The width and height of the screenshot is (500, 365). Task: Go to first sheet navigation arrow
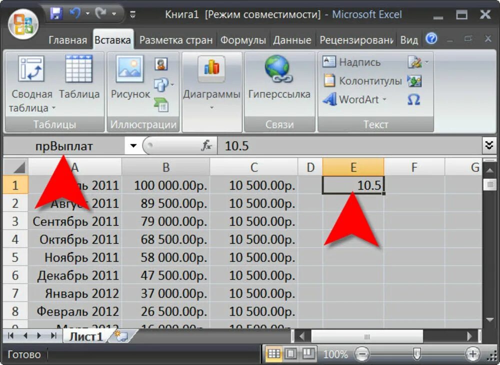tap(10, 336)
